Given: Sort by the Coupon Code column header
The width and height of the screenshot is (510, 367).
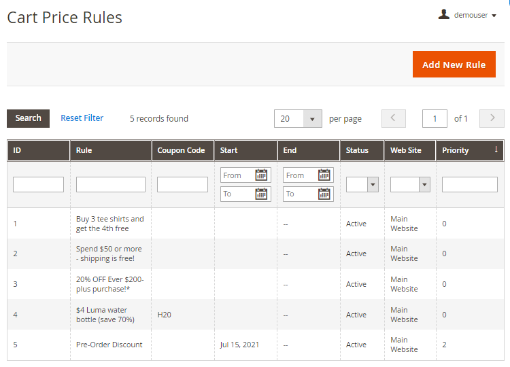Looking at the screenshot, I should 182,150.
